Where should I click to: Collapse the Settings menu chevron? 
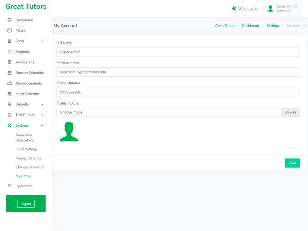click(42, 125)
